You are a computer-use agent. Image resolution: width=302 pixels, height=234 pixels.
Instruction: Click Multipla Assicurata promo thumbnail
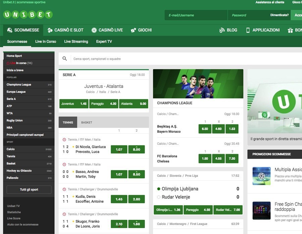(261, 176)
